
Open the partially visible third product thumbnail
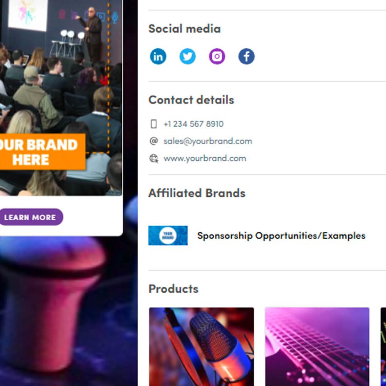coord(383,347)
